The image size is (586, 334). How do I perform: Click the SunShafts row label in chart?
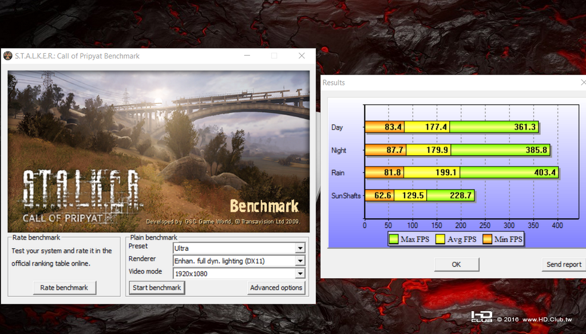pos(346,195)
